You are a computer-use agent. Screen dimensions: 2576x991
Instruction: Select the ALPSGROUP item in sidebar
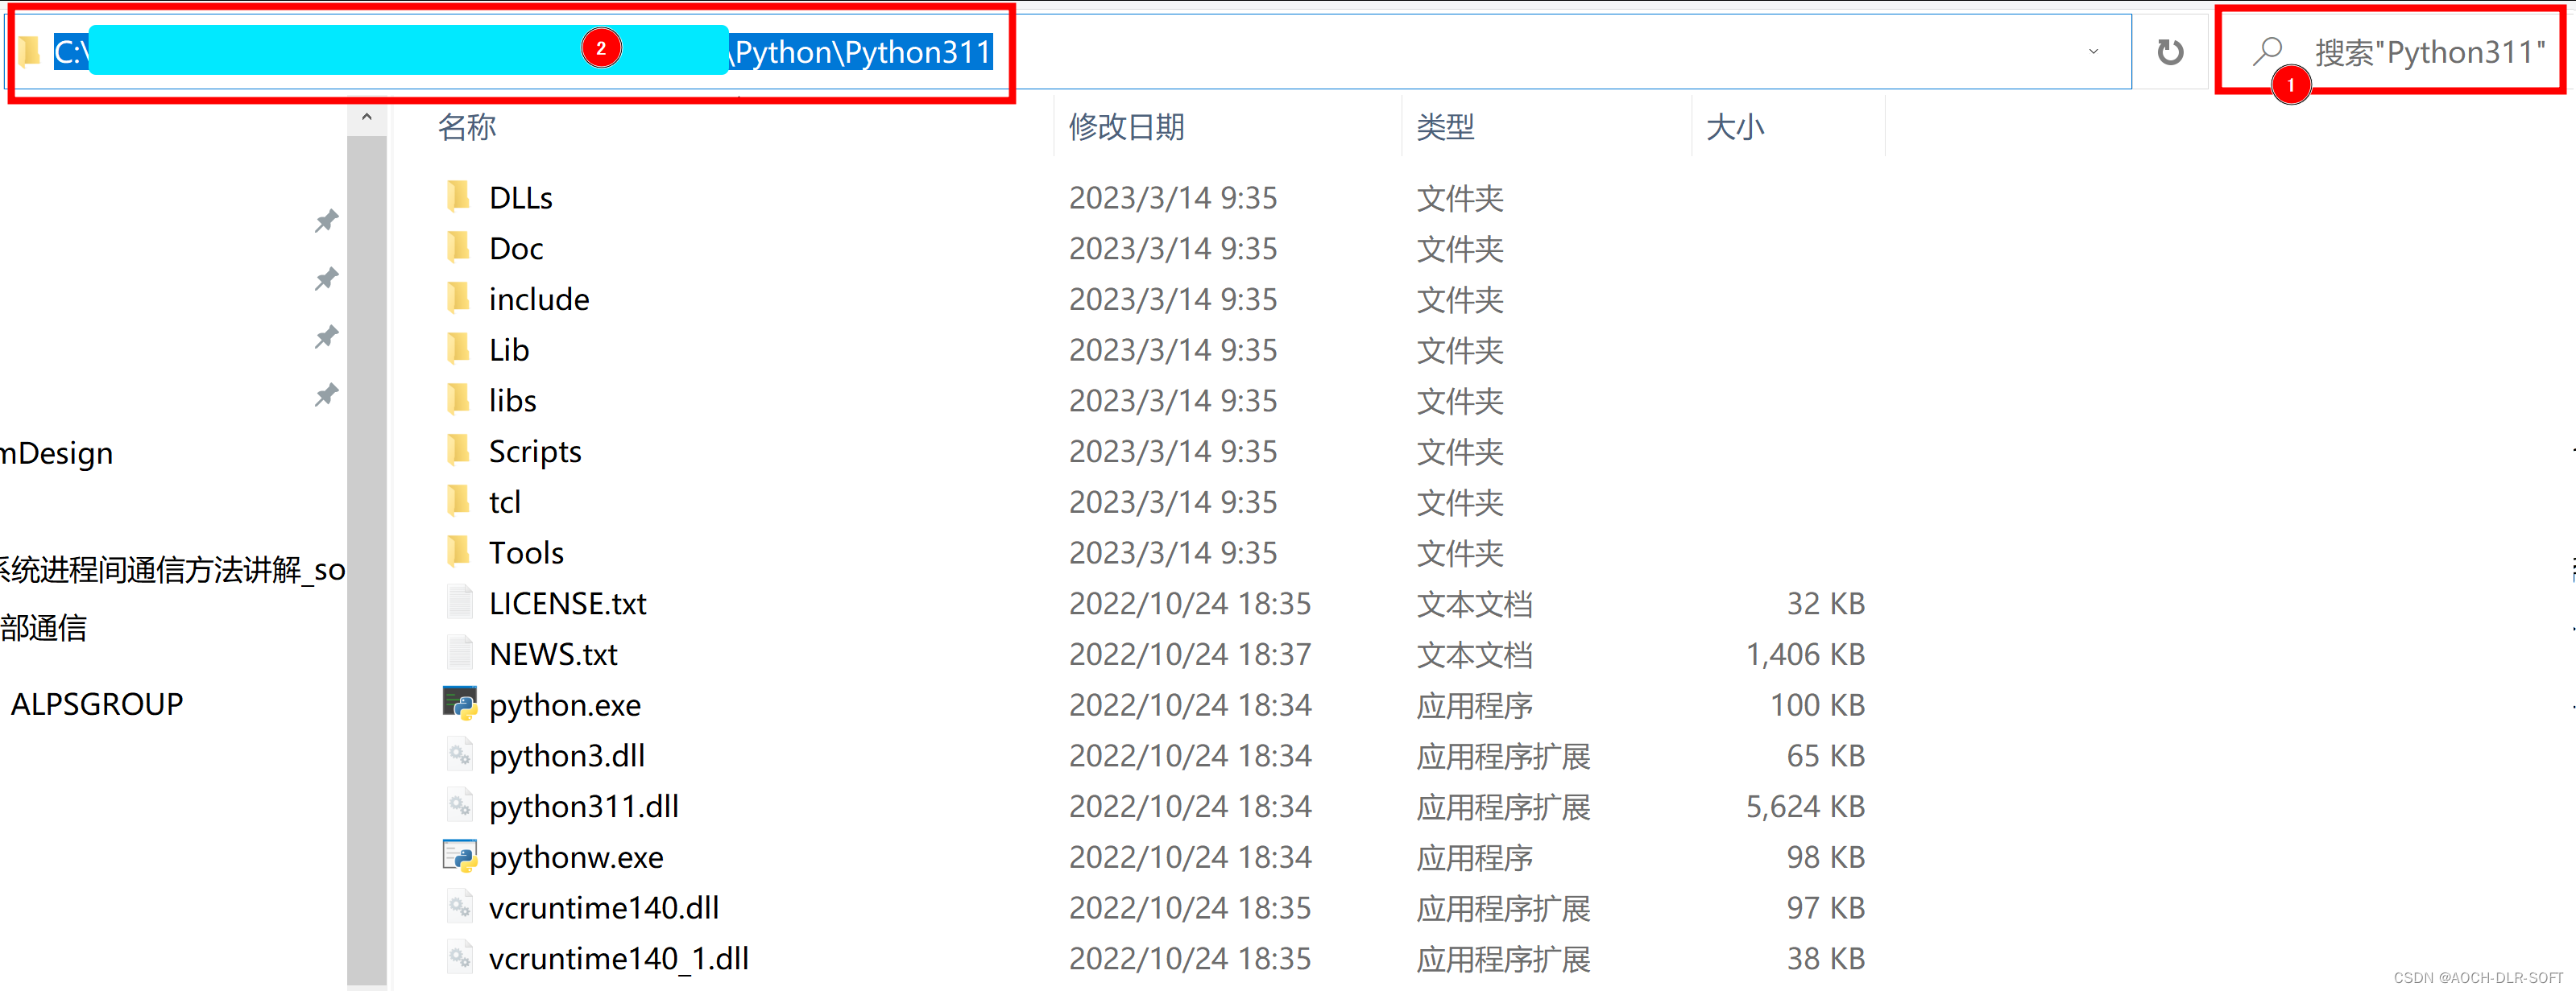(97, 704)
